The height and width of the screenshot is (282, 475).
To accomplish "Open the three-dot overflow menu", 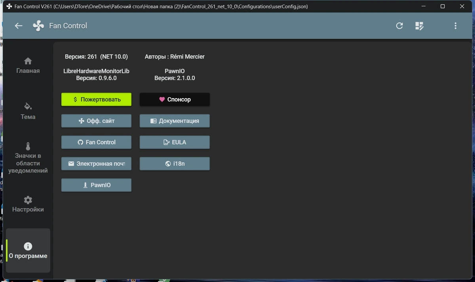I will point(456,26).
